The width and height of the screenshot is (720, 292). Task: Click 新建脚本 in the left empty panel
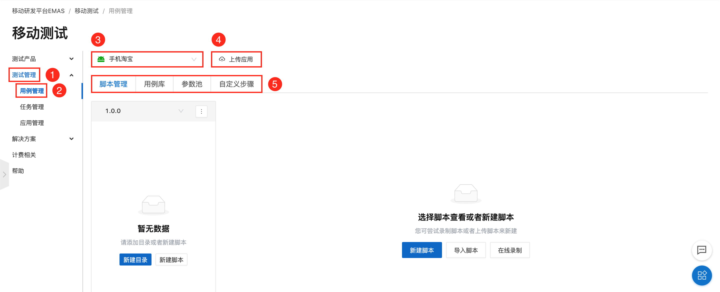click(x=171, y=259)
